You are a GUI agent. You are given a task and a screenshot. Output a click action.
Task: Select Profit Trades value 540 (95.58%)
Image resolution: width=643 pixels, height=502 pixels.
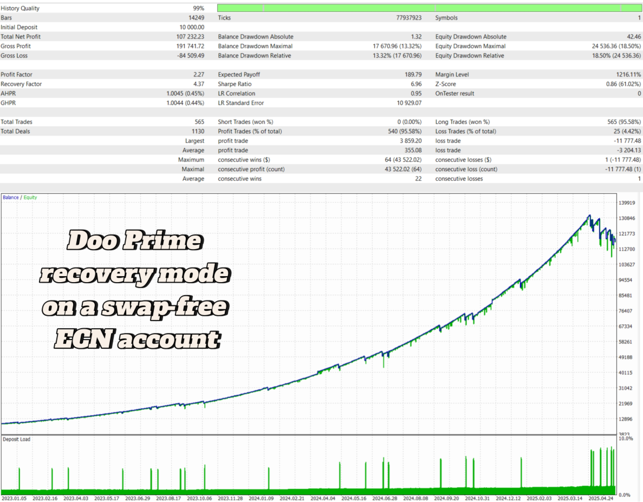[405, 131]
